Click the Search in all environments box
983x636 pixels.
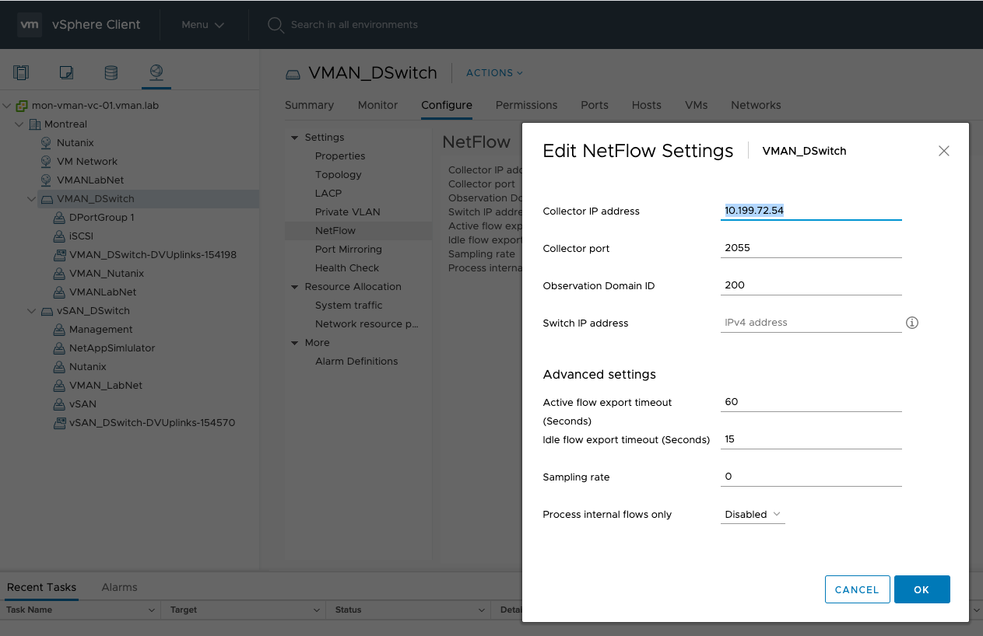354,25
